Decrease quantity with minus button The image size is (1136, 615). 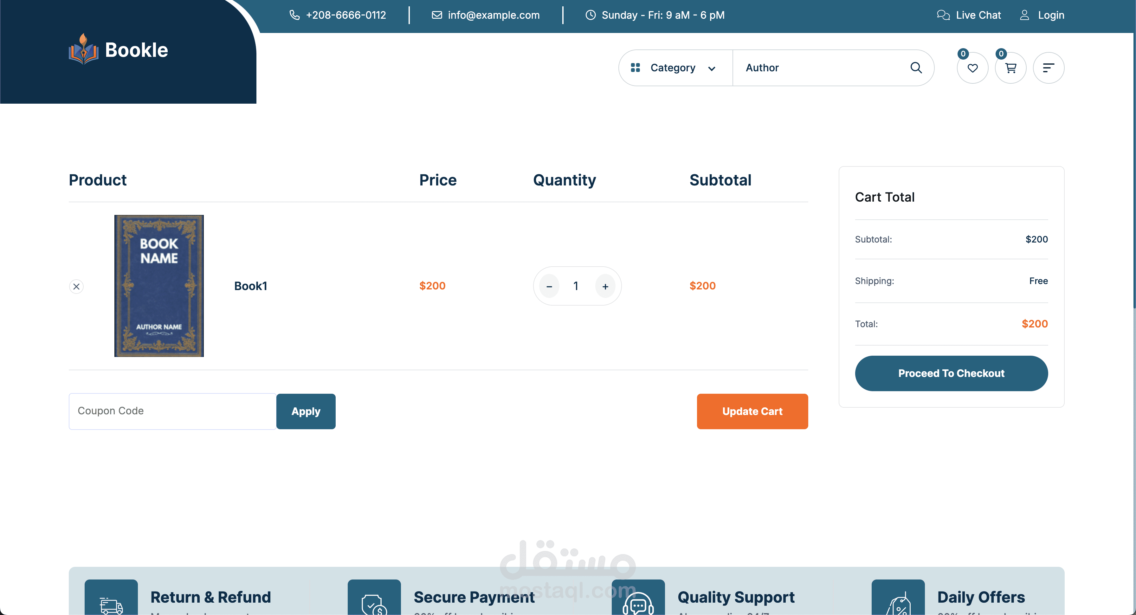click(549, 286)
